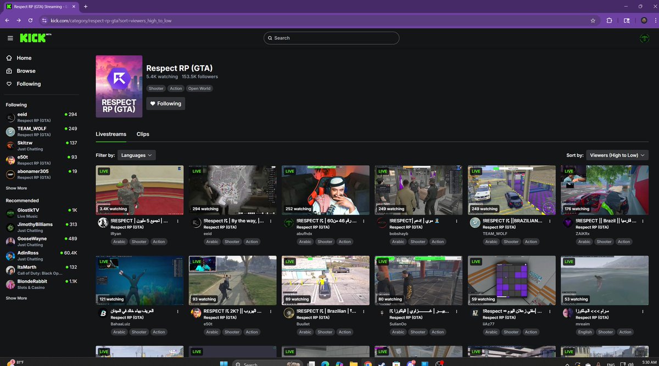
Task: Open a new browser tab
Action: click(x=85, y=6)
